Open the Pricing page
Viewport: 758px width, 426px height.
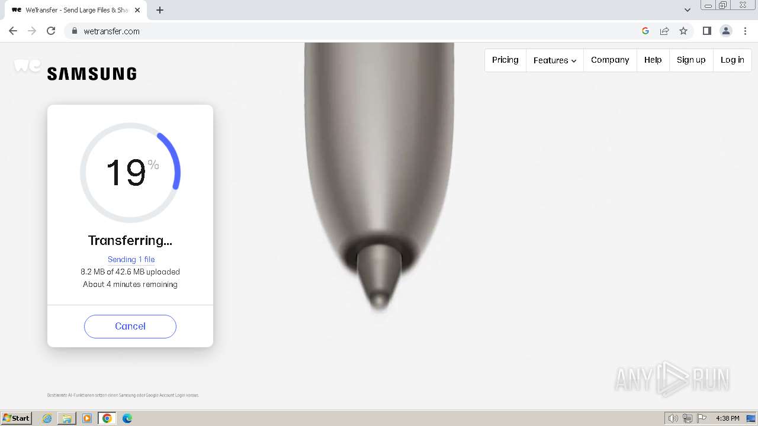[x=505, y=60]
